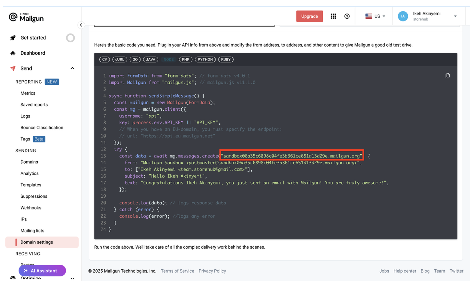Select the C# code tab
This screenshot has width=475, height=283.
[x=105, y=59]
